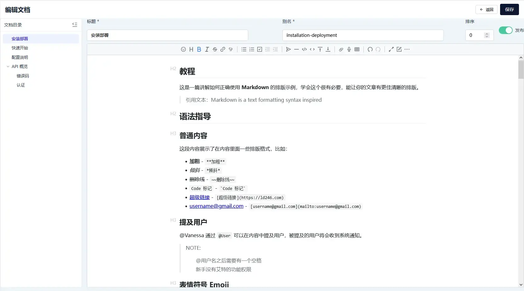The width and height of the screenshot is (524, 291).
Task: Click the vertical scrollbar thumb in the editor
Action: (x=521, y=70)
